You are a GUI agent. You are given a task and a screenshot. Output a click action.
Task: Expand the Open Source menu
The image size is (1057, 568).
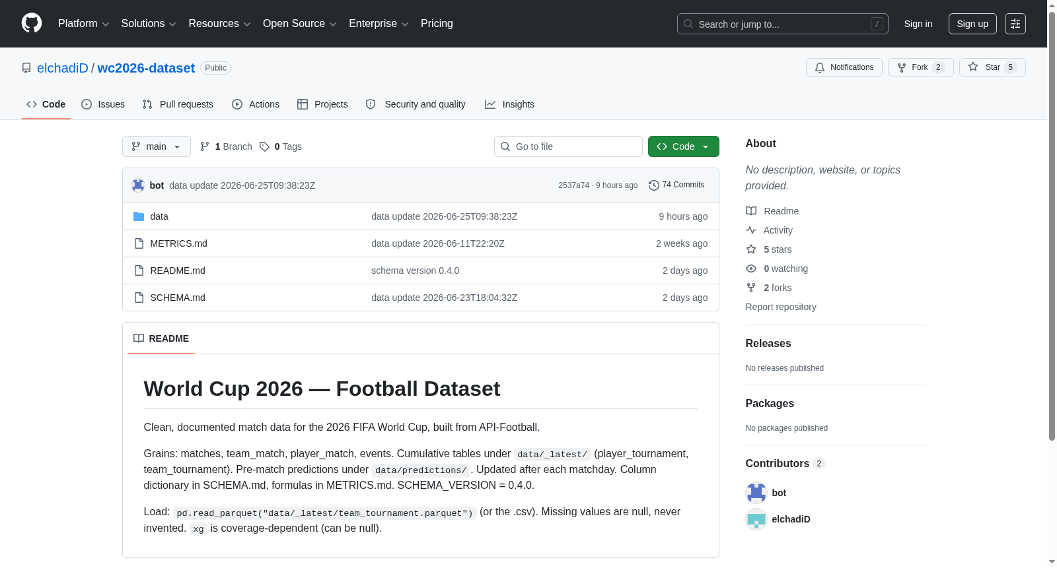click(x=299, y=24)
